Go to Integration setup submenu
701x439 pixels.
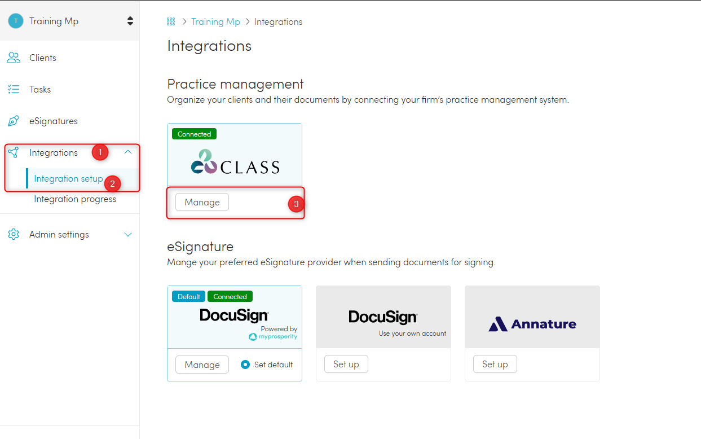(x=68, y=178)
